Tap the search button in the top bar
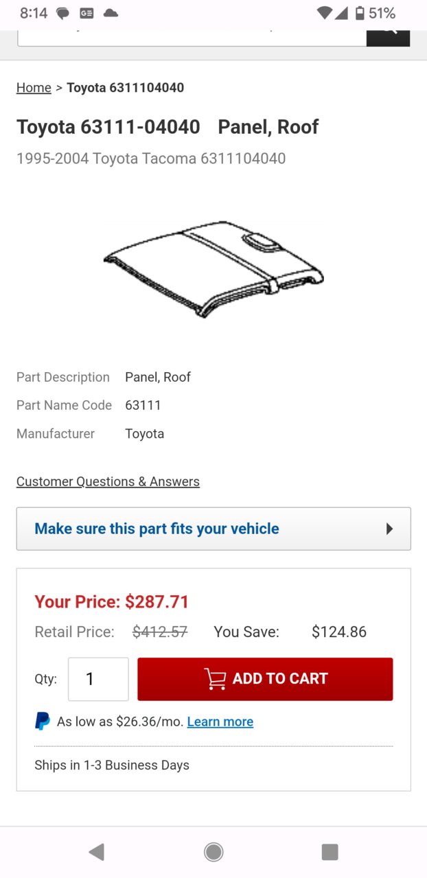 (x=389, y=38)
